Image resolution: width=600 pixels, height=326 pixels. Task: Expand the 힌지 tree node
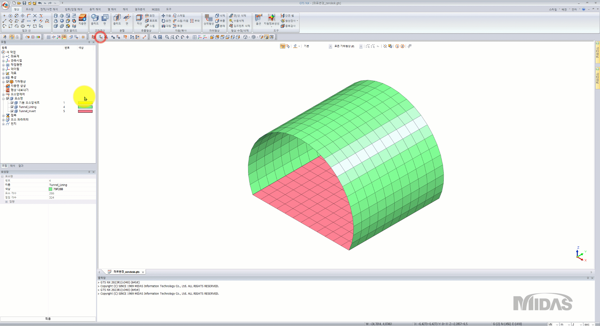pos(3,124)
